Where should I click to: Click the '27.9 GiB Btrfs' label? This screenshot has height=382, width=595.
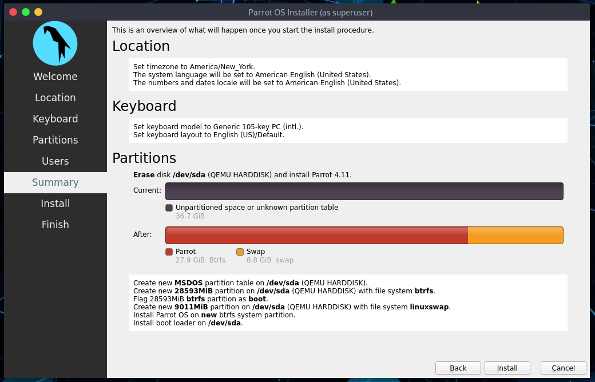pos(200,260)
